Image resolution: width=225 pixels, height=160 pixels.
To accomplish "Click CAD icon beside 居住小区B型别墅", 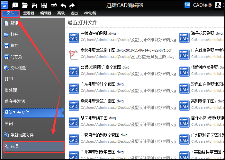I will point(184,123).
